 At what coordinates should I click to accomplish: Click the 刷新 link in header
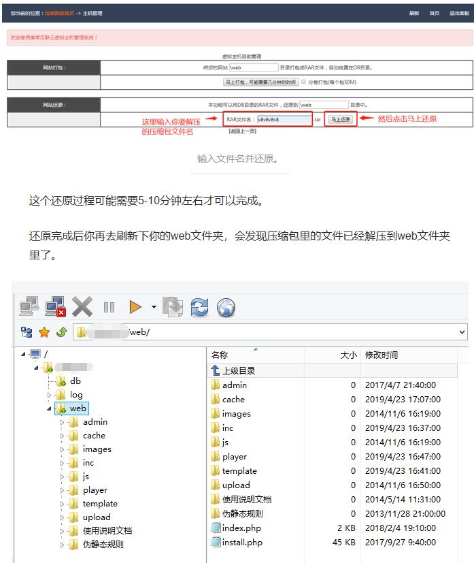414,14
